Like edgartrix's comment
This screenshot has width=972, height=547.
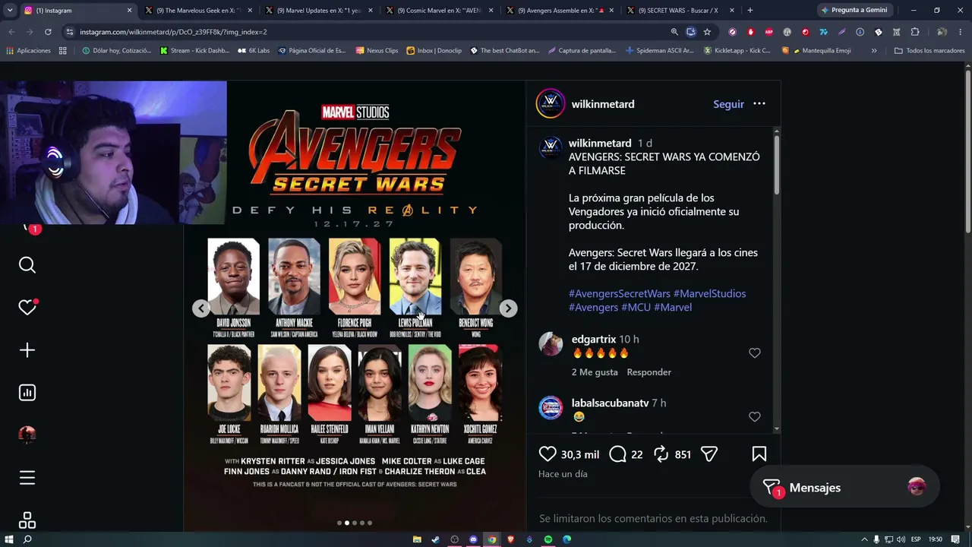click(755, 353)
